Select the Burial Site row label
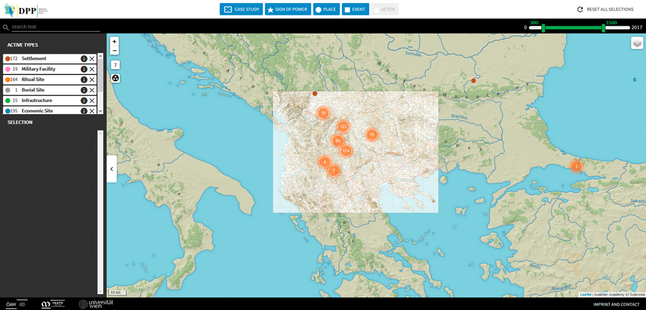The width and height of the screenshot is (646, 310). [33, 90]
